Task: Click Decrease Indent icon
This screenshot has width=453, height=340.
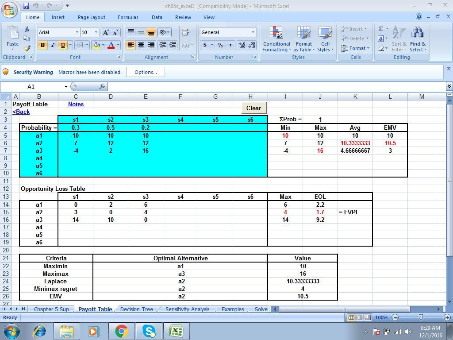Action: coord(163,45)
